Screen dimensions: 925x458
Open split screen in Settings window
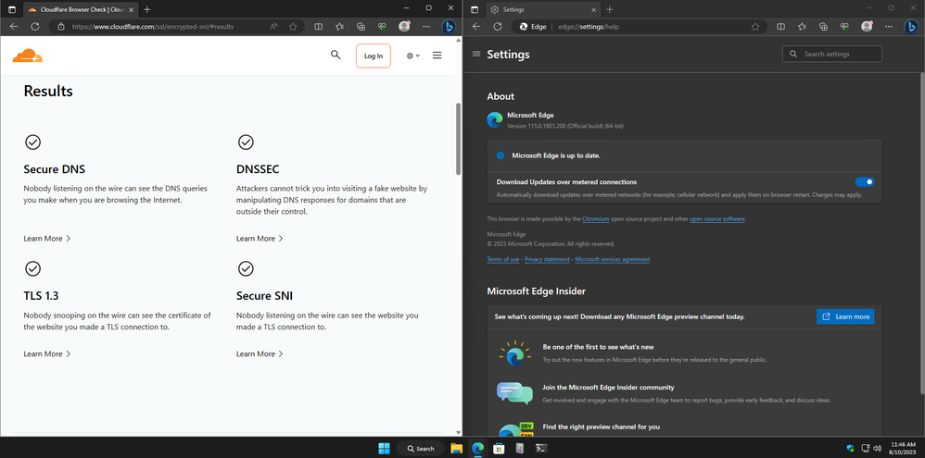[x=780, y=27]
